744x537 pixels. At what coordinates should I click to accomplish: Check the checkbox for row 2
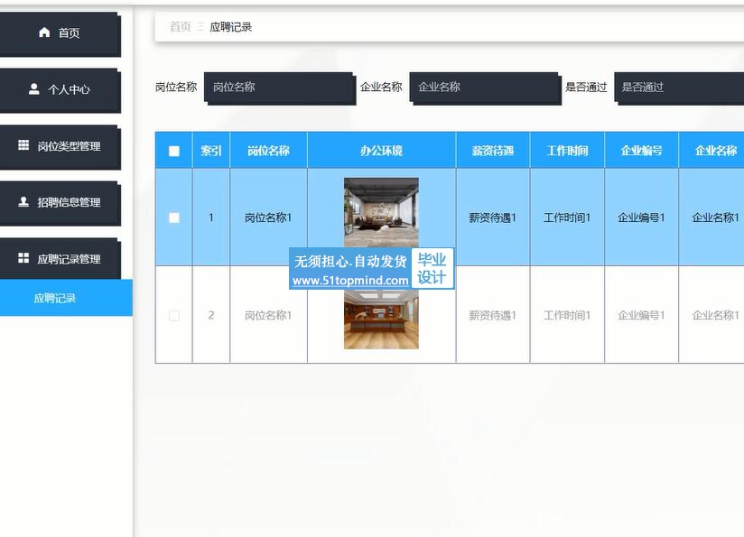[x=174, y=316]
